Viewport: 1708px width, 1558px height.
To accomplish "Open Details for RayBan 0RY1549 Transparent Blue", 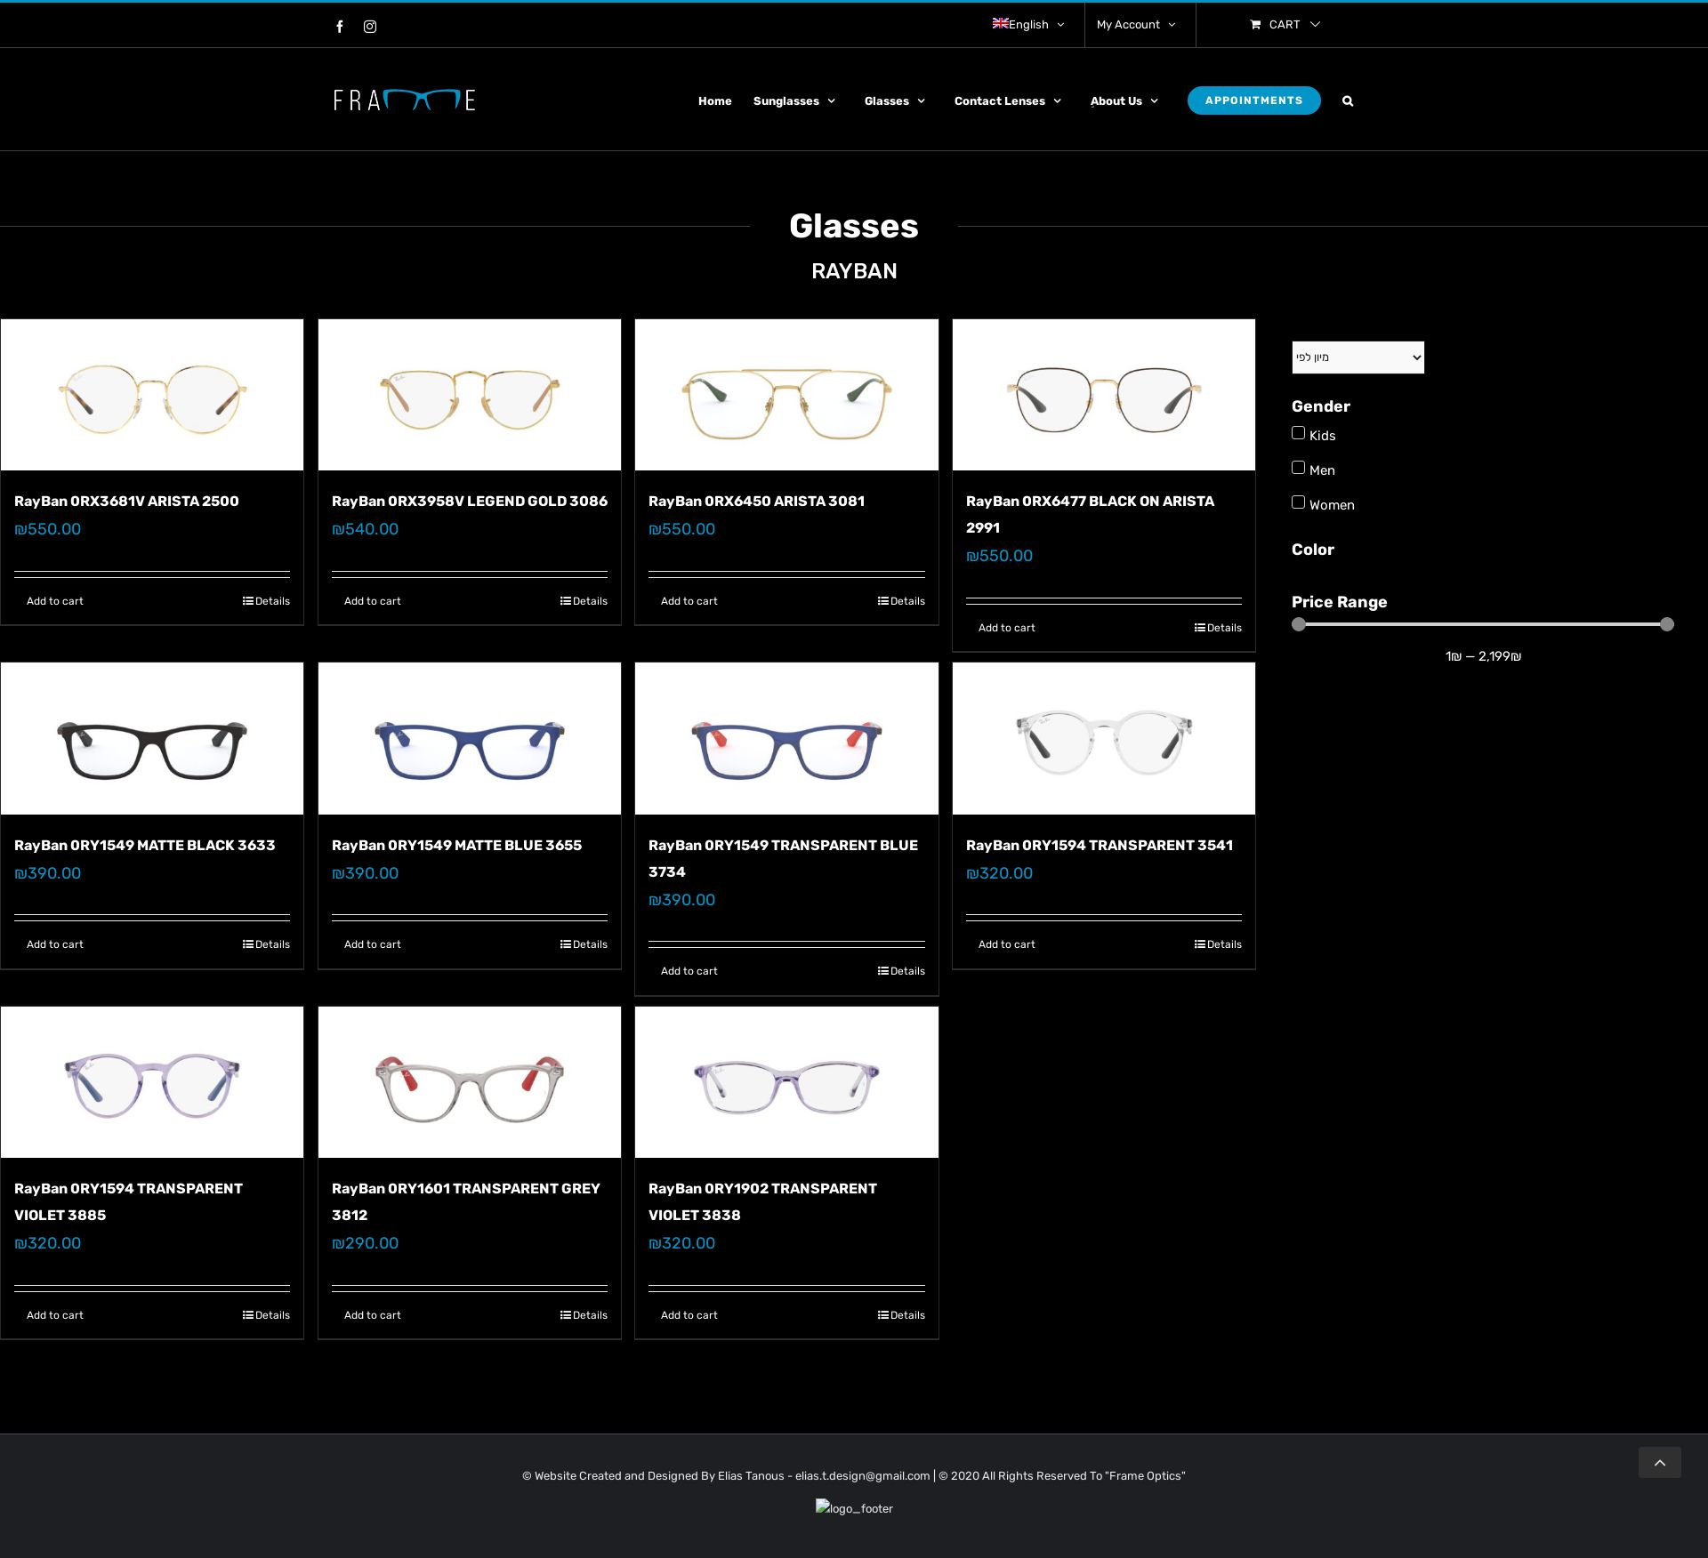I will pyautogui.click(x=901, y=971).
